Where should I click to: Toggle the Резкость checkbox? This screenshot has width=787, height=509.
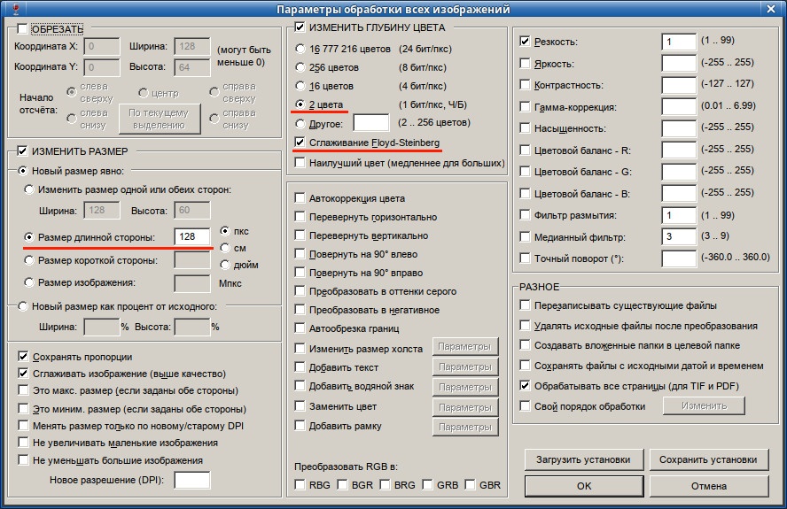click(x=525, y=41)
